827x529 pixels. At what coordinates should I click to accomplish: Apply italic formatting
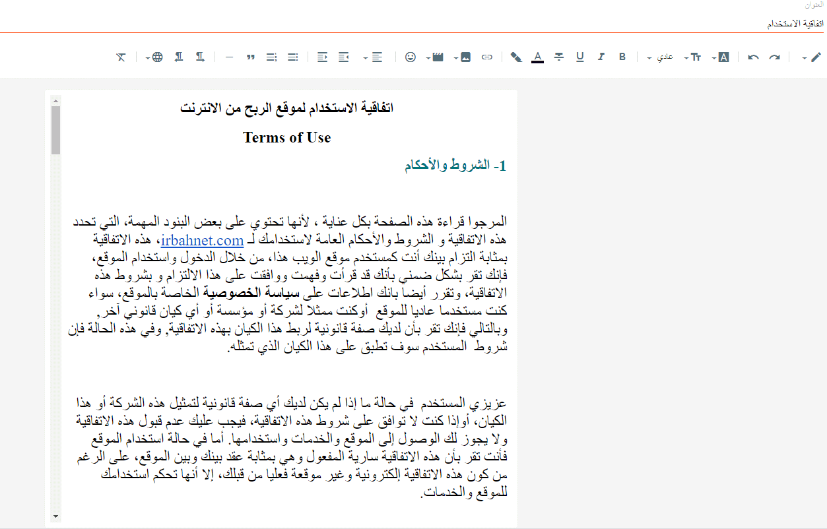(601, 57)
